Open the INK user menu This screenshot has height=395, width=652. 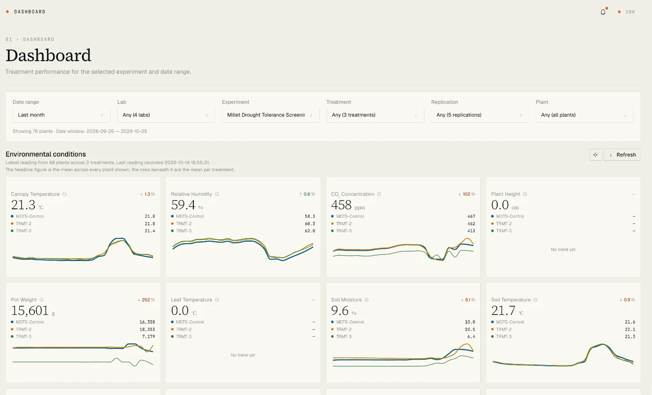tap(627, 12)
